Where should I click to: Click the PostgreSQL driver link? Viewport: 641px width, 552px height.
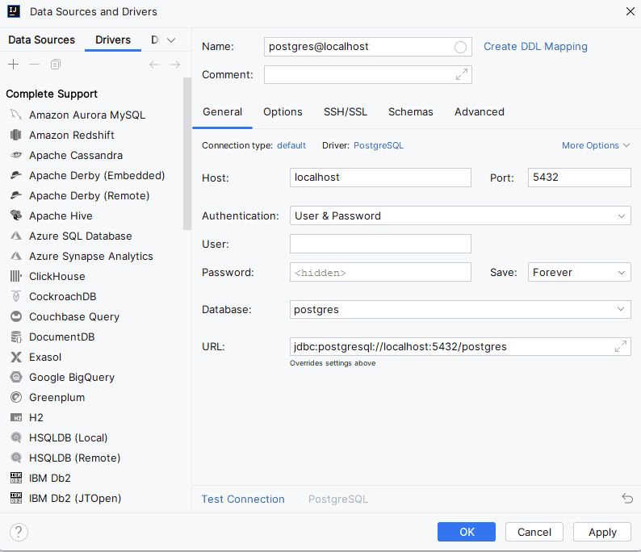379,145
